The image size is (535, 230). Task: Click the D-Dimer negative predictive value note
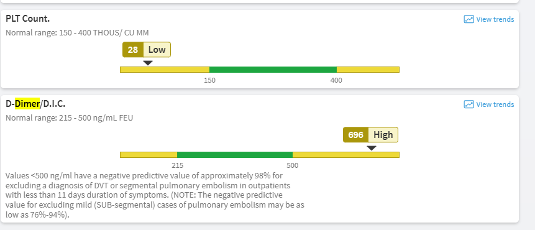point(155,196)
